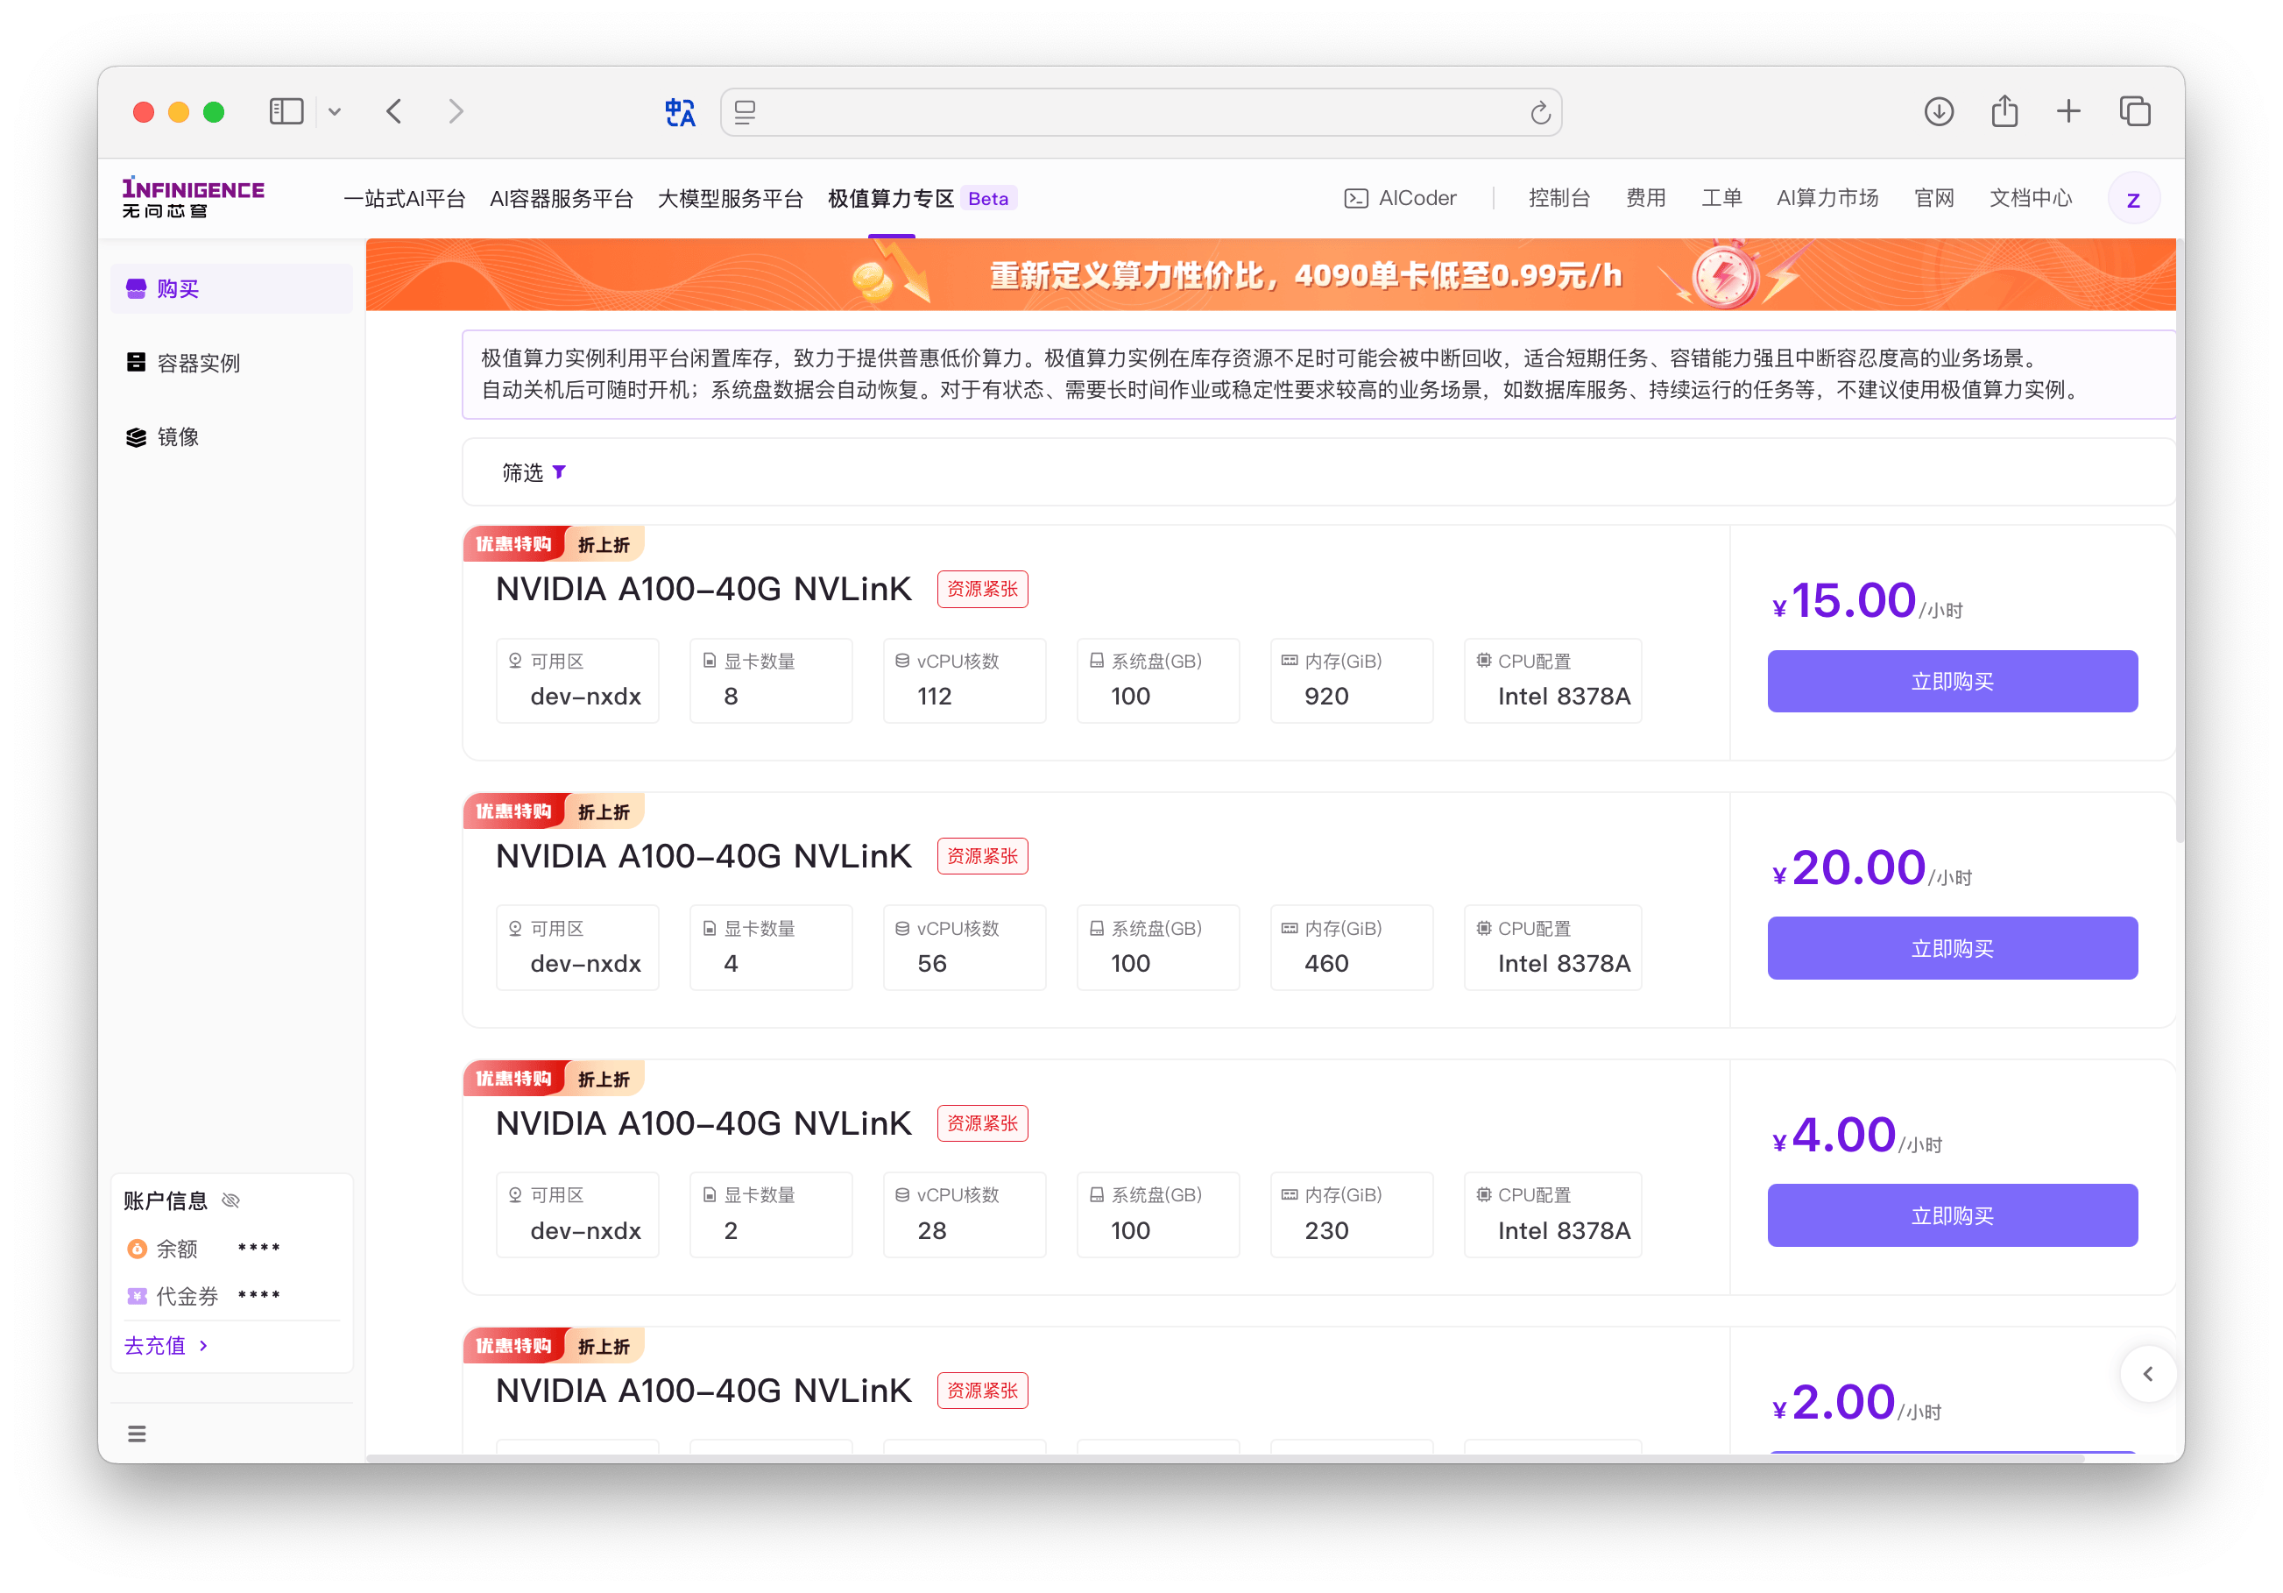The width and height of the screenshot is (2283, 1593).
Task: Click vCPU核数 value 112
Action: [x=935, y=696]
